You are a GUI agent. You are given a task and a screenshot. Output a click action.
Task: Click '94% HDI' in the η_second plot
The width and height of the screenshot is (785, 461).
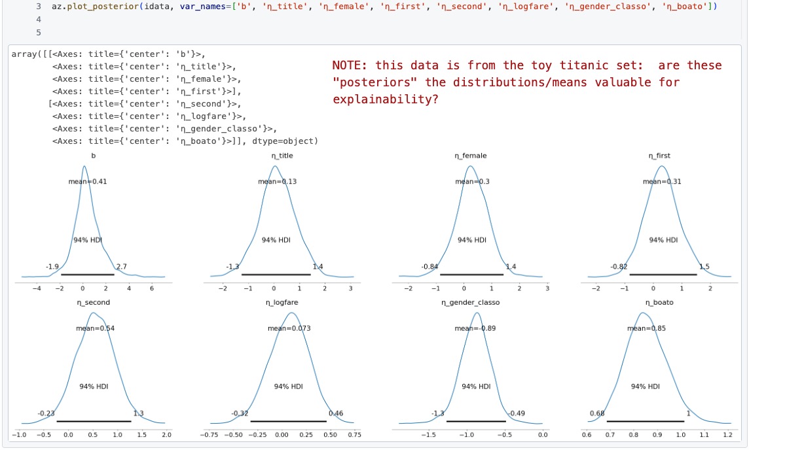tap(94, 386)
